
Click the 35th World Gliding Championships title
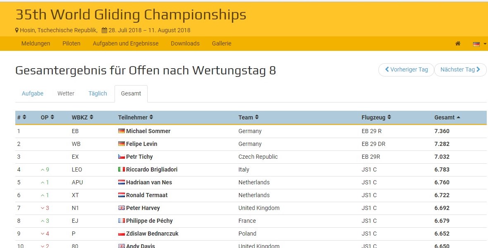(x=131, y=15)
